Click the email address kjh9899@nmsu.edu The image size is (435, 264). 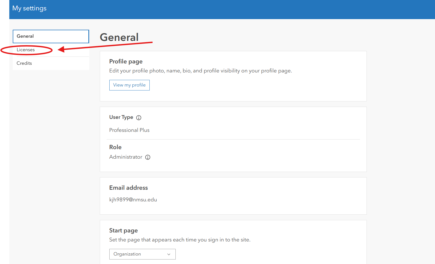click(133, 200)
